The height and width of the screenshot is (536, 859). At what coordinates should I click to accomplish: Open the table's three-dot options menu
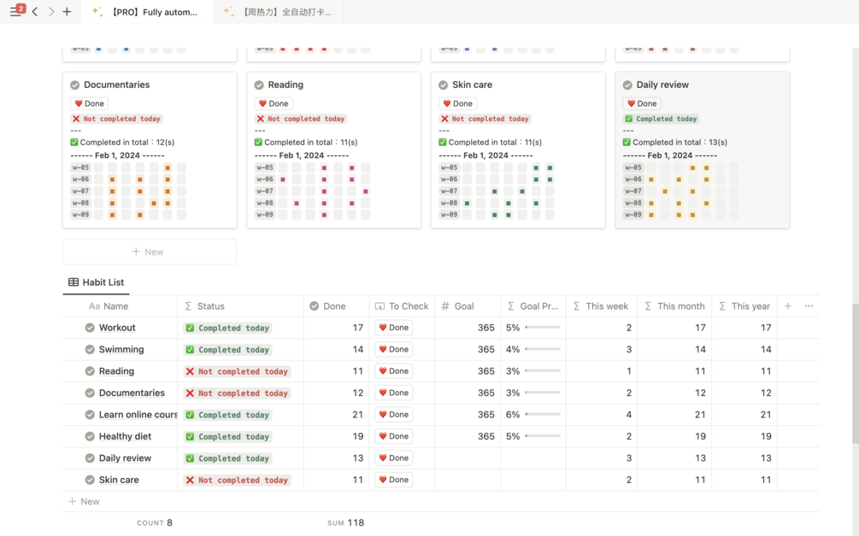point(809,306)
